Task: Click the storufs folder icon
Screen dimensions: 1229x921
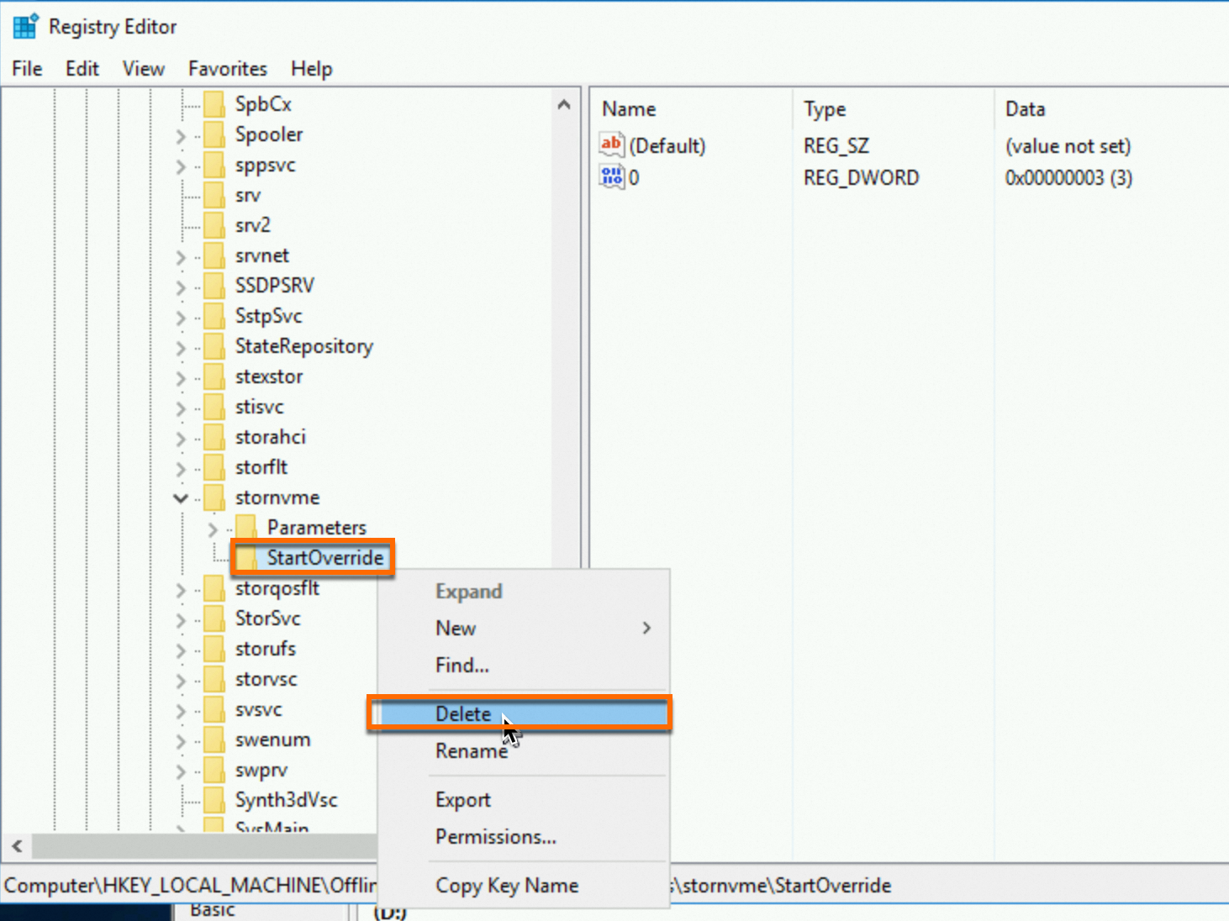Action: pyautogui.click(x=214, y=649)
